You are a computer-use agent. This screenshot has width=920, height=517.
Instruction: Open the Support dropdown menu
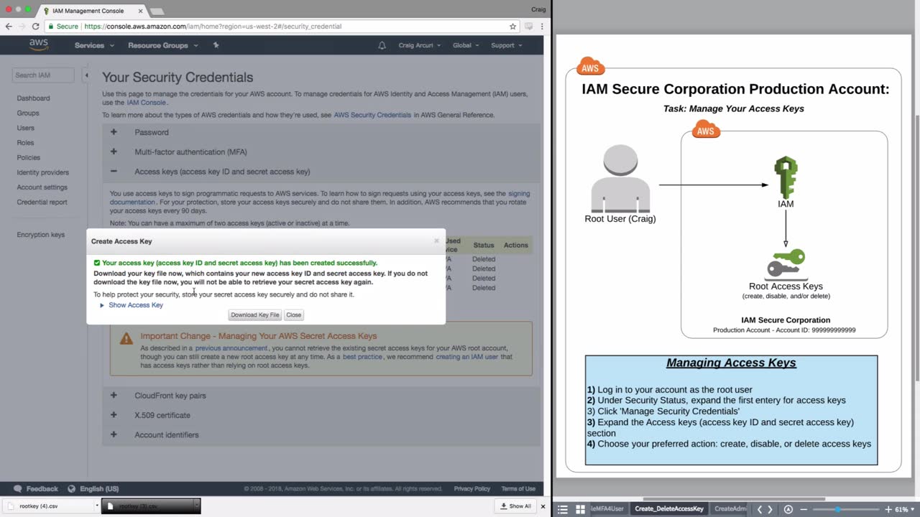507,45
